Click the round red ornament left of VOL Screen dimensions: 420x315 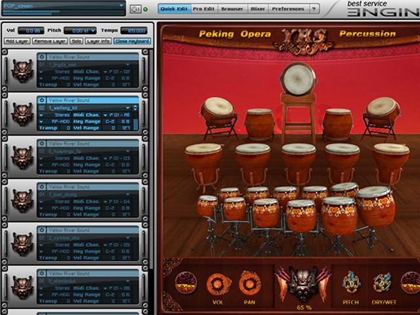pos(186,283)
